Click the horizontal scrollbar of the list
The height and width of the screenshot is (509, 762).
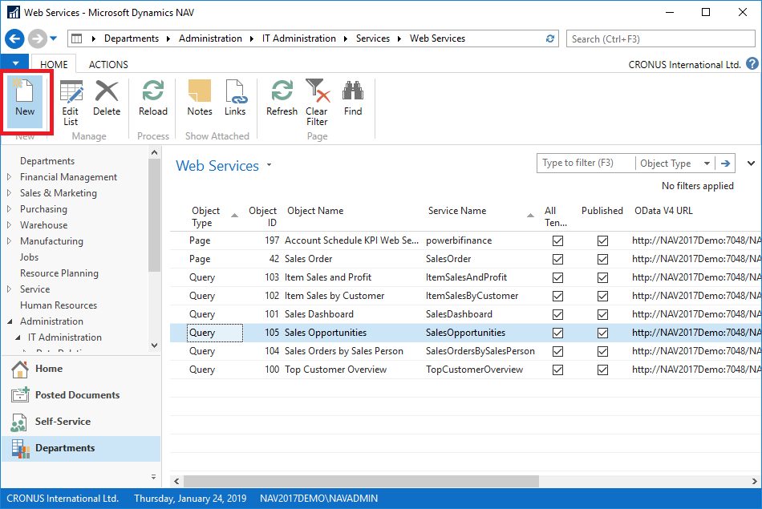[x=361, y=481]
